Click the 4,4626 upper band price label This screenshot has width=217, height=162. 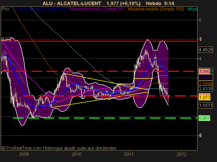point(206,50)
